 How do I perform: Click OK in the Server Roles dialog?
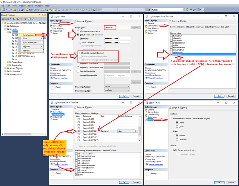(219, 96)
